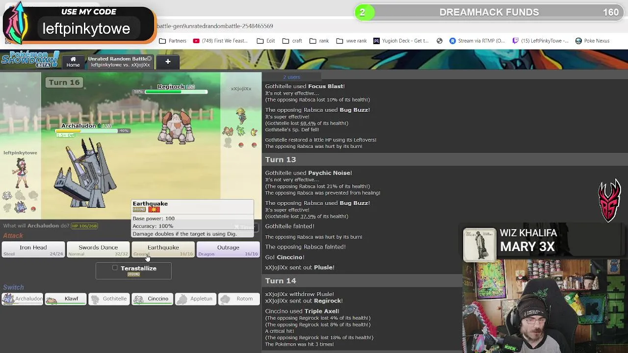Inspect opponent's Regirock team icon
The height and width of the screenshot is (353, 628).
[228, 131]
